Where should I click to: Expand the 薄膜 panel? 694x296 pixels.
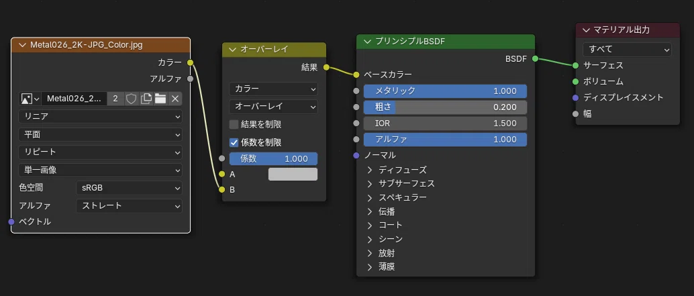tap(370, 267)
